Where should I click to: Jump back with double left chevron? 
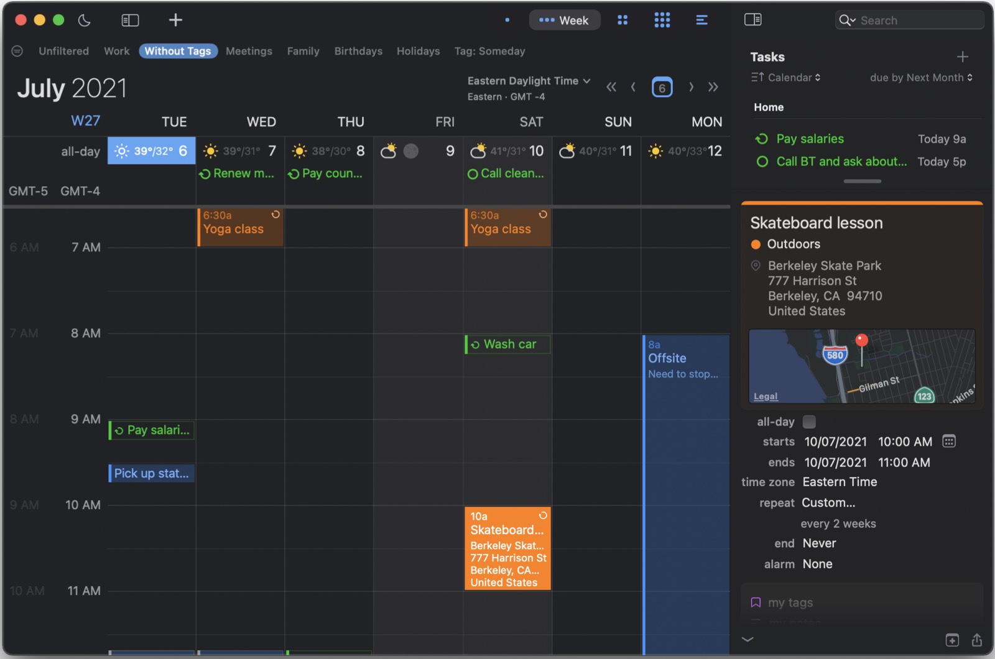[611, 87]
